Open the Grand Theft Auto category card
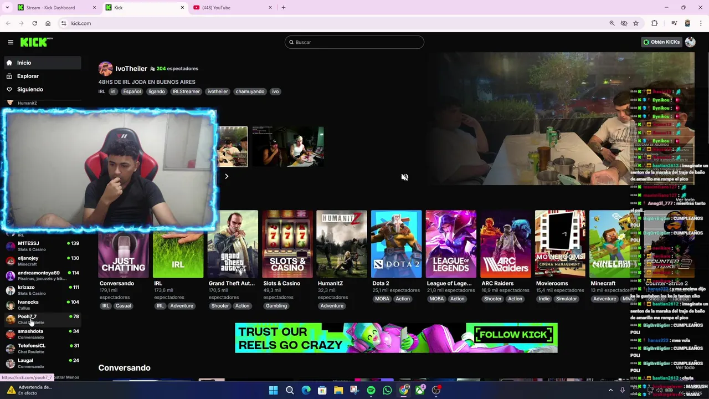709x399 pixels. [x=233, y=244]
